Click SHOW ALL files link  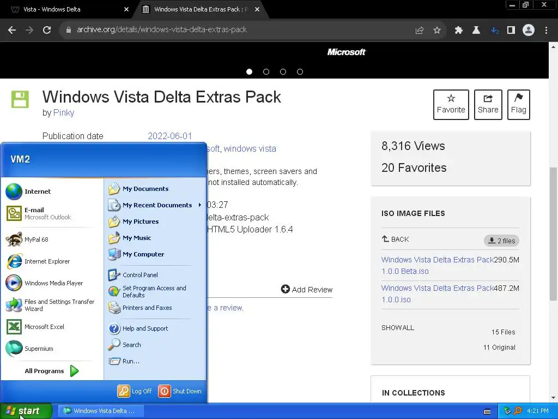pyautogui.click(x=397, y=327)
